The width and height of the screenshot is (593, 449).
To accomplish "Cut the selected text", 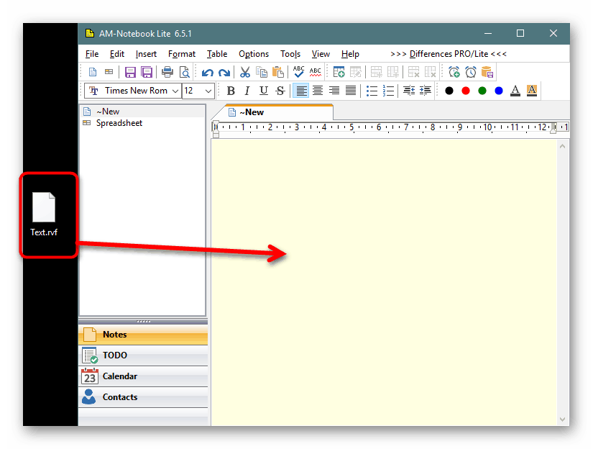I will [245, 72].
